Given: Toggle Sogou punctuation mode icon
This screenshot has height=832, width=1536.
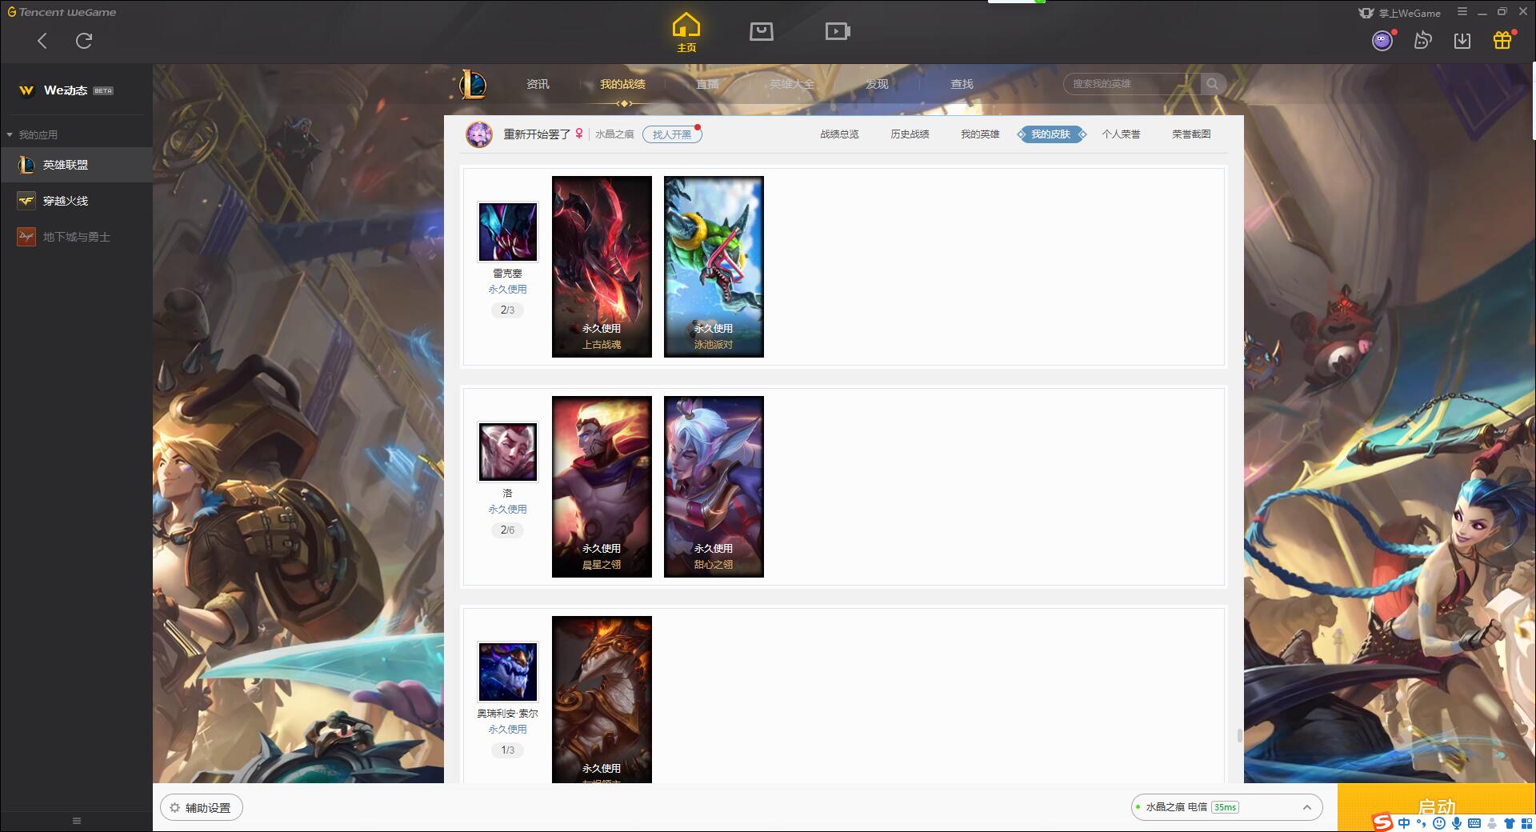Looking at the screenshot, I should pyautogui.click(x=1422, y=823).
